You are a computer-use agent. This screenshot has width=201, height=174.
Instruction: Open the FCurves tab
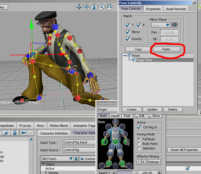(x=25, y=126)
